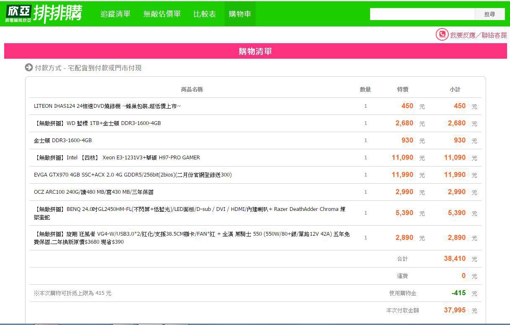Select the OCZ ARC100 240G product name

(94, 192)
